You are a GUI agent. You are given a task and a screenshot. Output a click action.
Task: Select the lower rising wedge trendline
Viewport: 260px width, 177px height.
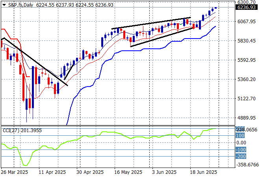[x=162, y=37]
